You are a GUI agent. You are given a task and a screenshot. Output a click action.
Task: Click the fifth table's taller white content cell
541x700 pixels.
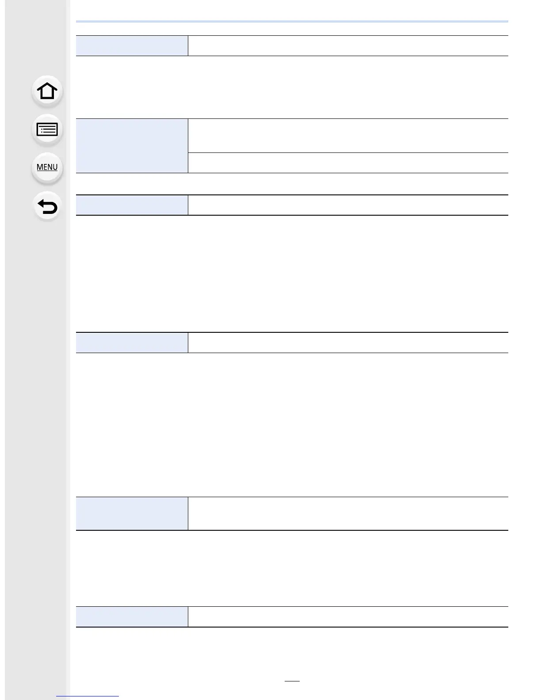(348, 514)
